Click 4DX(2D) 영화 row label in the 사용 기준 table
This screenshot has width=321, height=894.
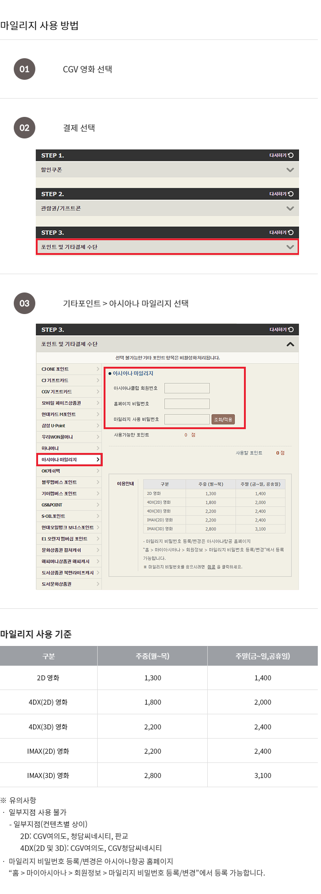(48, 702)
